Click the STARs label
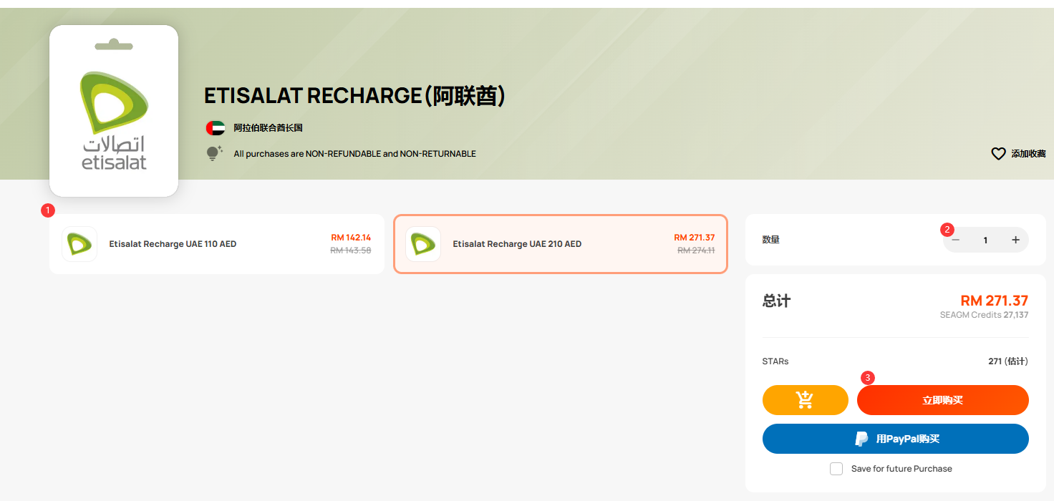Screen dimensions: 1054x501 [x=775, y=361]
